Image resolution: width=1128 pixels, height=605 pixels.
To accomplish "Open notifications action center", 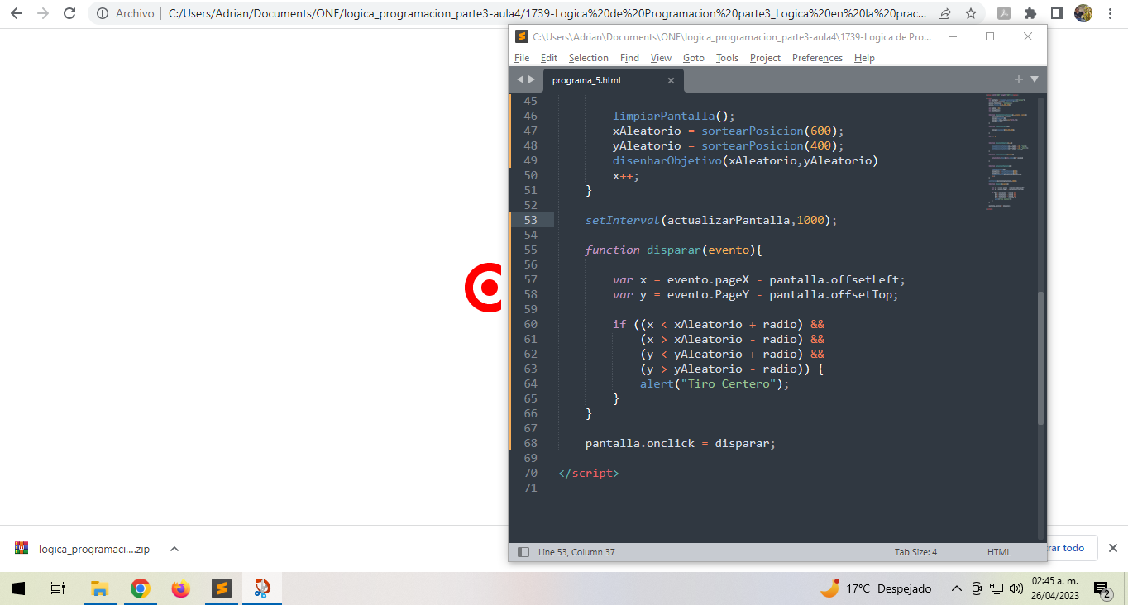I will click(x=1103, y=589).
